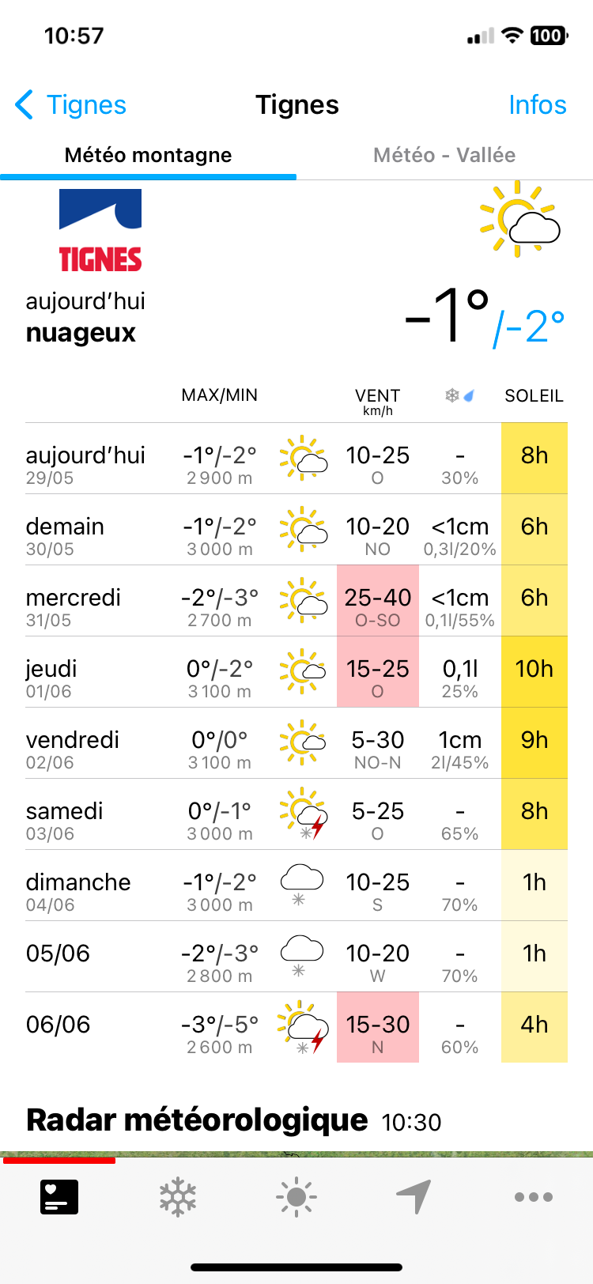Tap the snow/rain column header icon
Screen dimensions: 593x1284
460,395
